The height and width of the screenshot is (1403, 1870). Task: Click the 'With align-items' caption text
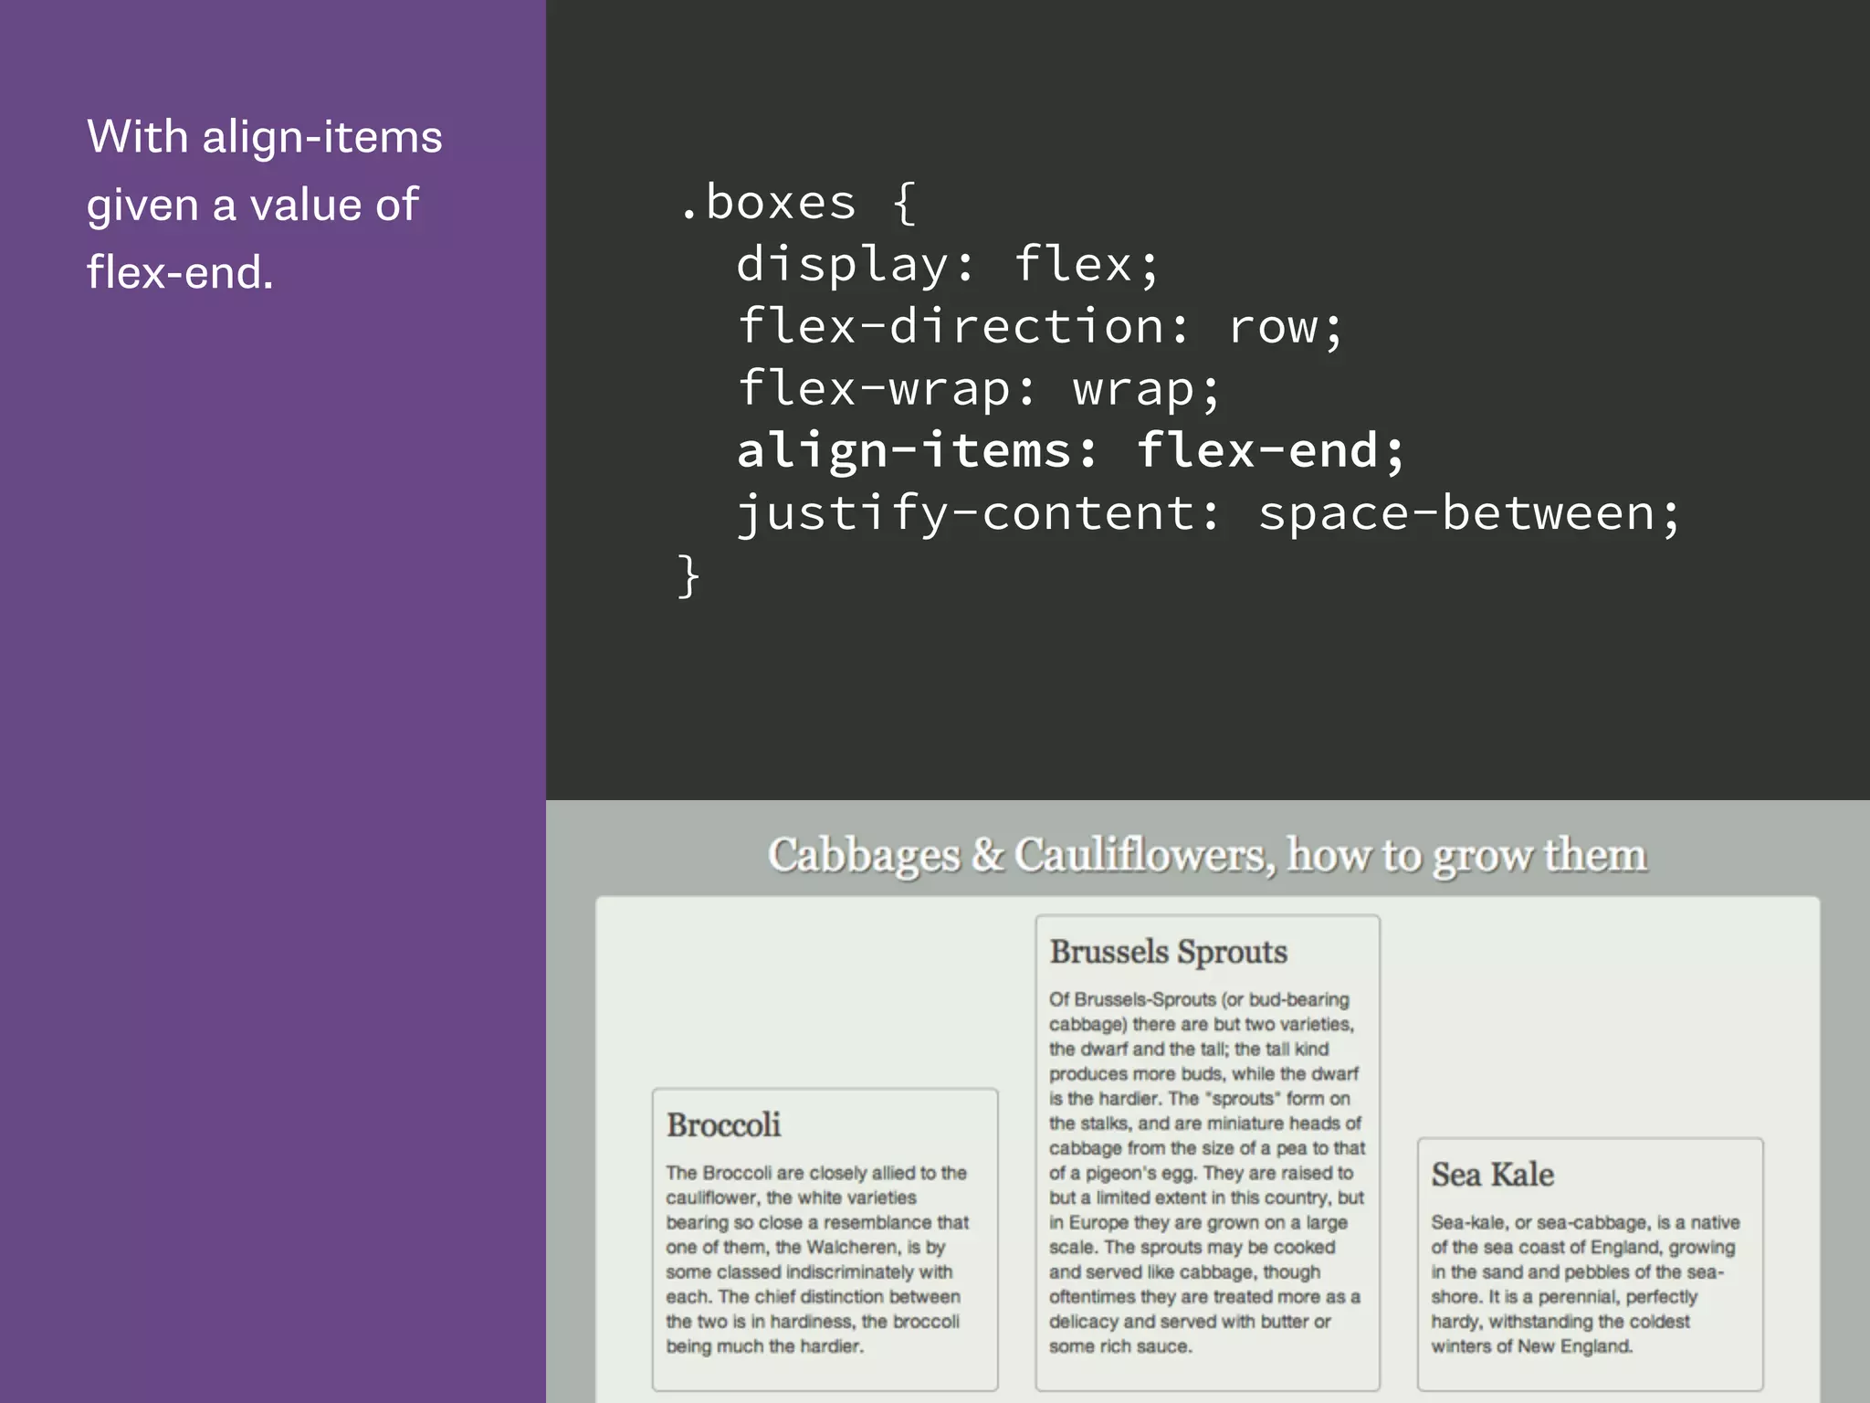pyautogui.click(x=265, y=137)
